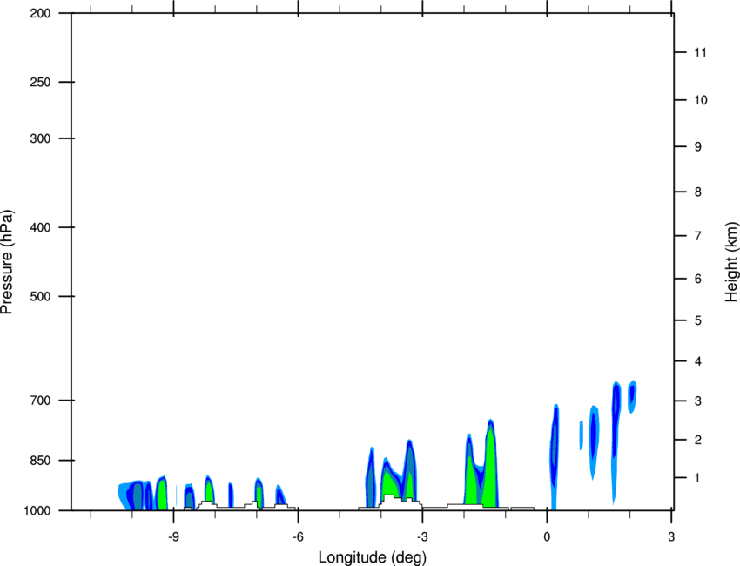Click the -6 longitude tick label
The width and height of the screenshot is (740, 566).
[298, 536]
